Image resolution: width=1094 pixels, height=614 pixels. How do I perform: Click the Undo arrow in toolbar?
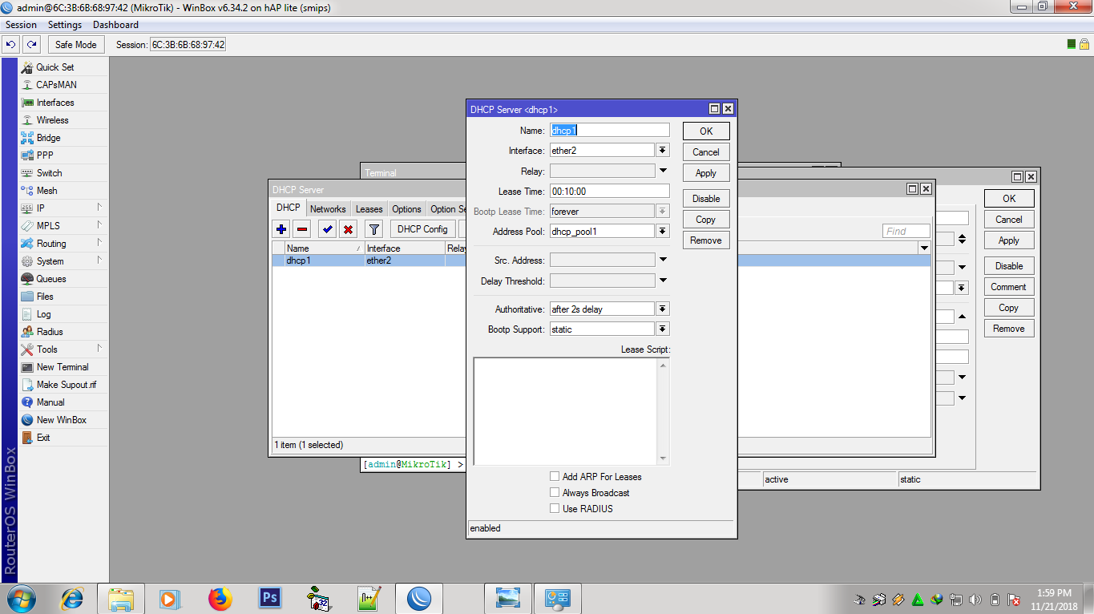pyautogui.click(x=11, y=45)
